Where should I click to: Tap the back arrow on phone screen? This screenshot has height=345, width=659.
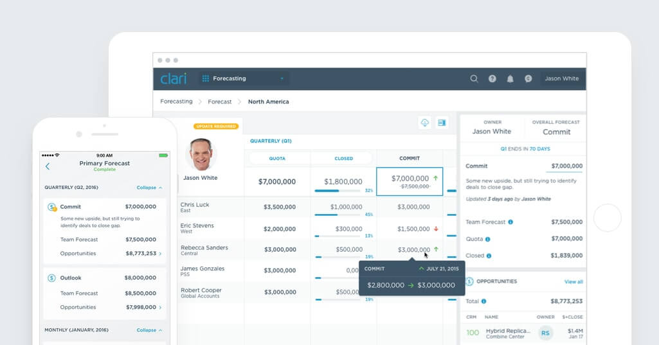pos(48,166)
